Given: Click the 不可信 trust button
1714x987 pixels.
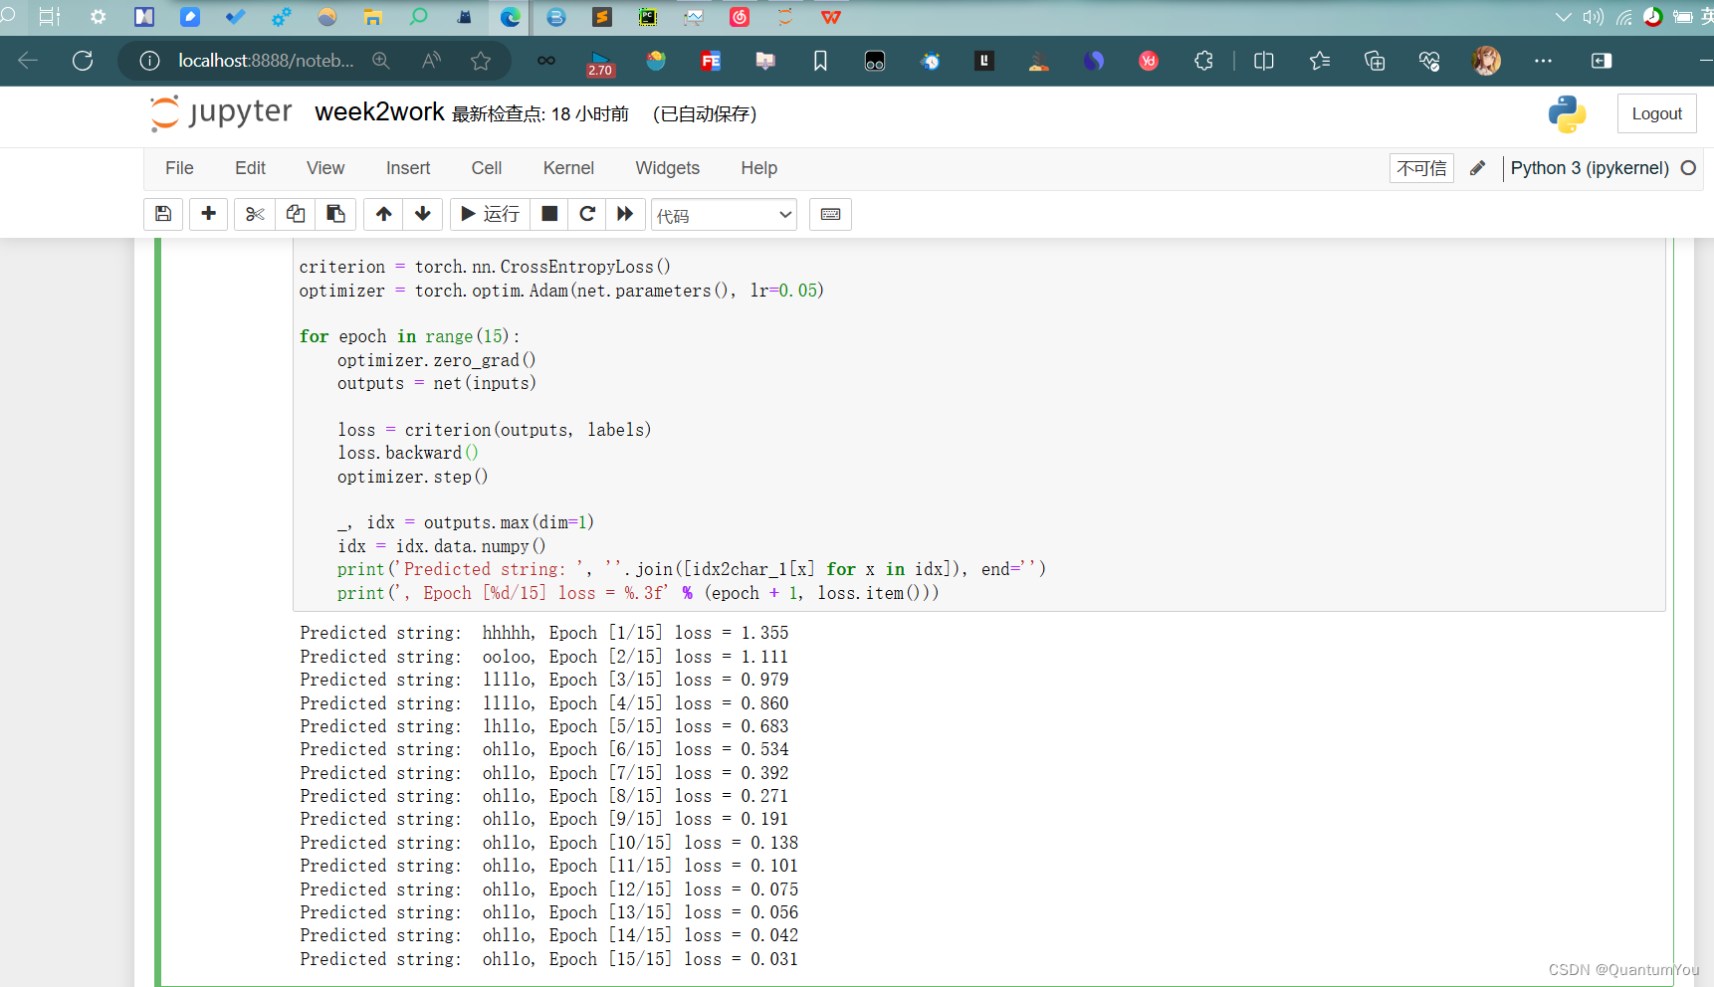Looking at the screenshot, I should tap(1421, 168).
